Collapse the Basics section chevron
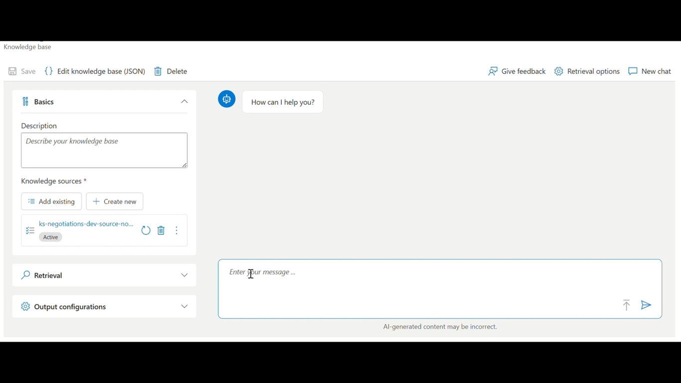The image size is (681, 383). 184,102
